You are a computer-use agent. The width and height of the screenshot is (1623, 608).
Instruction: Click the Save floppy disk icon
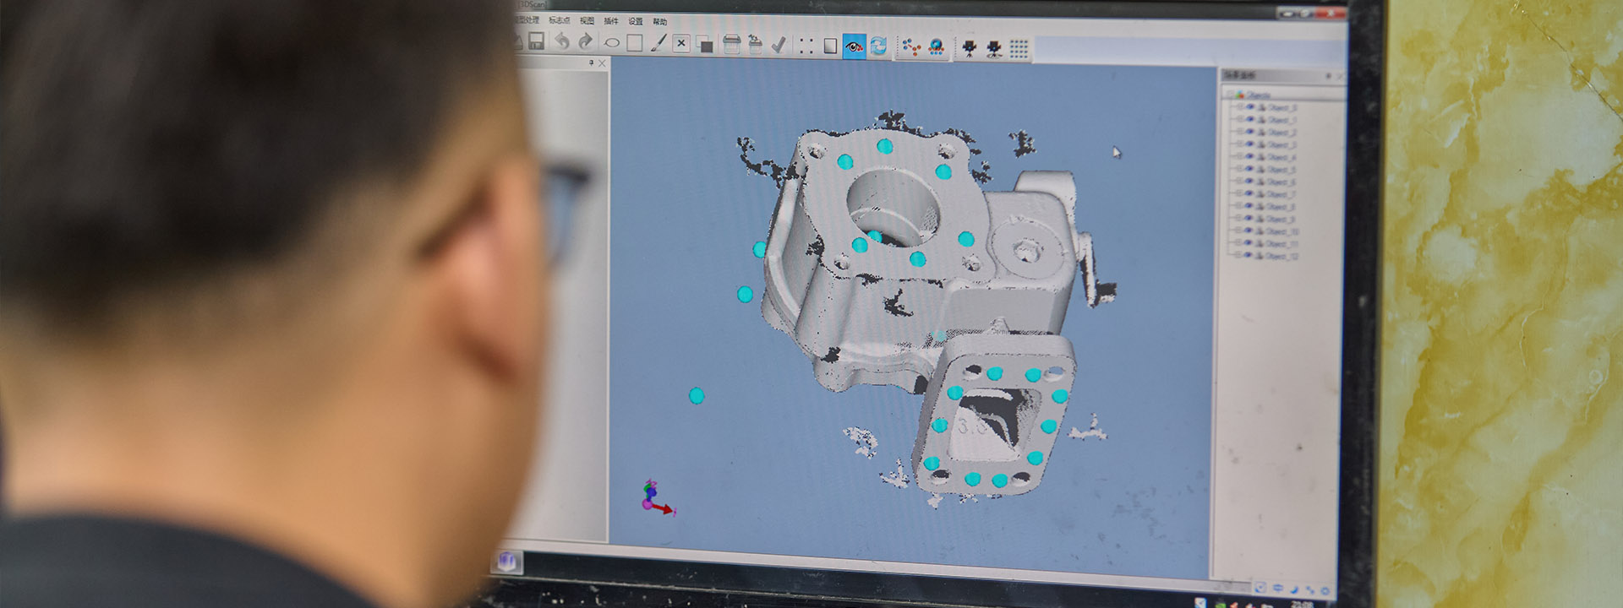[x=536, y=41]
